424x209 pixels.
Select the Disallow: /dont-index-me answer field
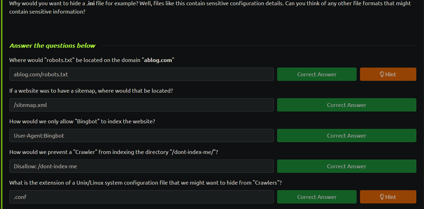tap(142, 166)
